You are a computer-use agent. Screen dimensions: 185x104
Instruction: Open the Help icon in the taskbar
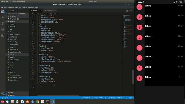click(33, 101)
